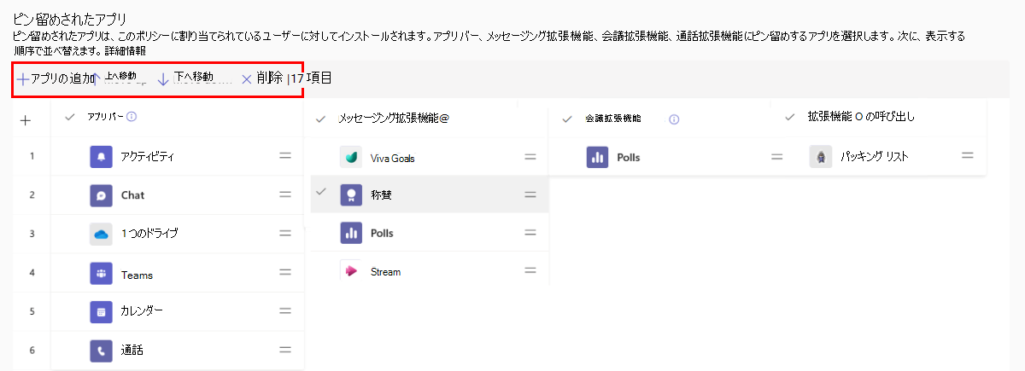Toggle select-all check in アプリ バー header
Viewport: 1025px width, 371px height.
70,119
